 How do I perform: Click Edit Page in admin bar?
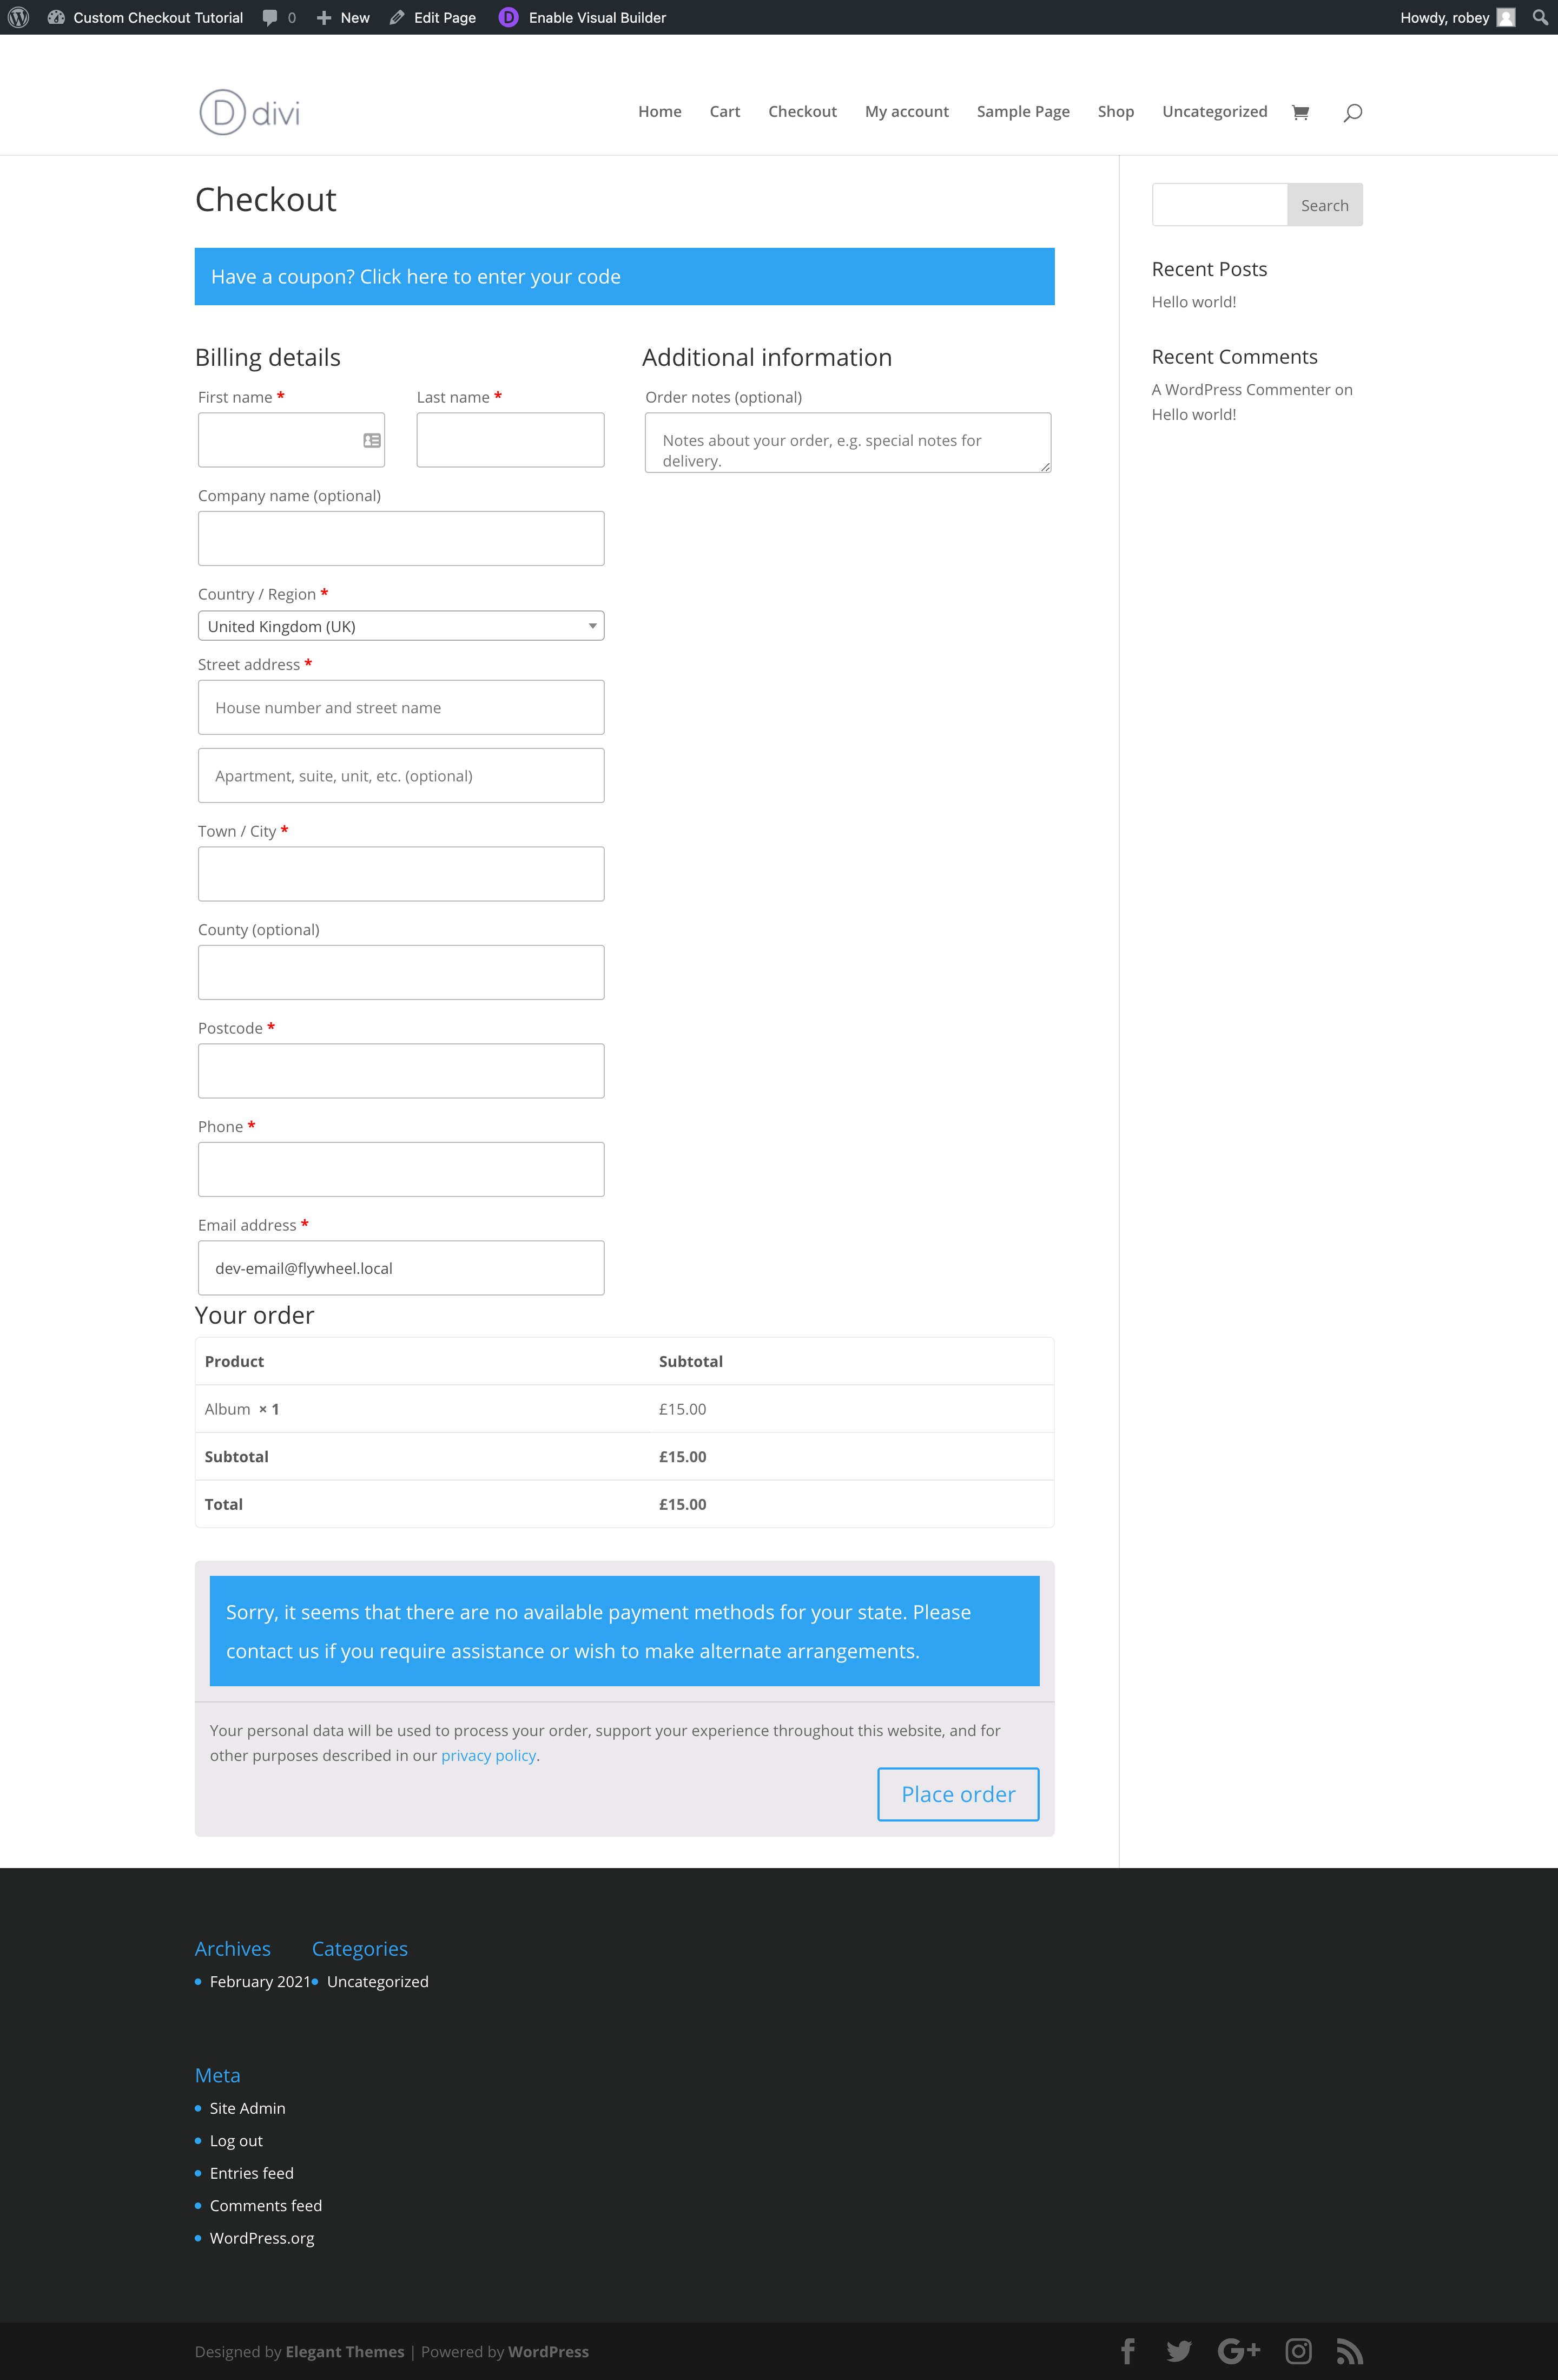point(433,17)
